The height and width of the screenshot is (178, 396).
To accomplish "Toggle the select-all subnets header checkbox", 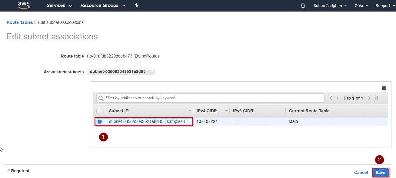I will (99, 111).
